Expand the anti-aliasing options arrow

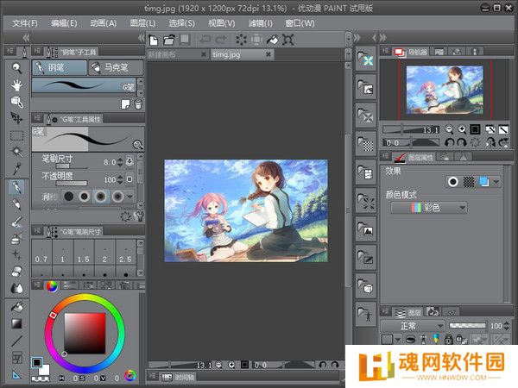coord(129,197)
